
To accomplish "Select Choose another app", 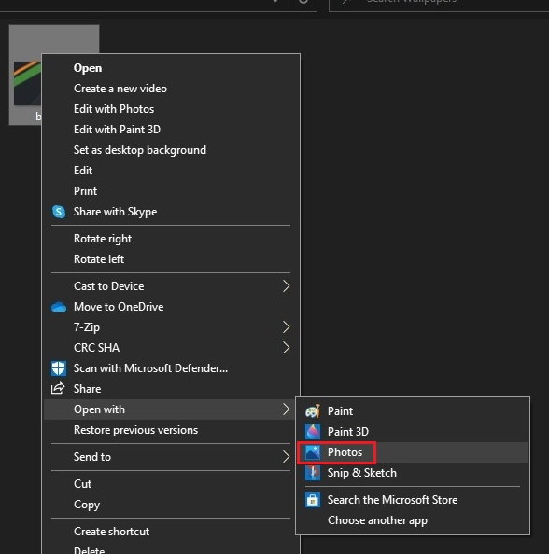I will [413, 520].
